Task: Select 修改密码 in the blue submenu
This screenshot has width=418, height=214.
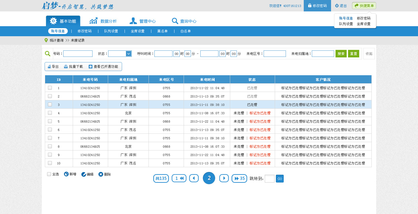Action: pos(84,31)
